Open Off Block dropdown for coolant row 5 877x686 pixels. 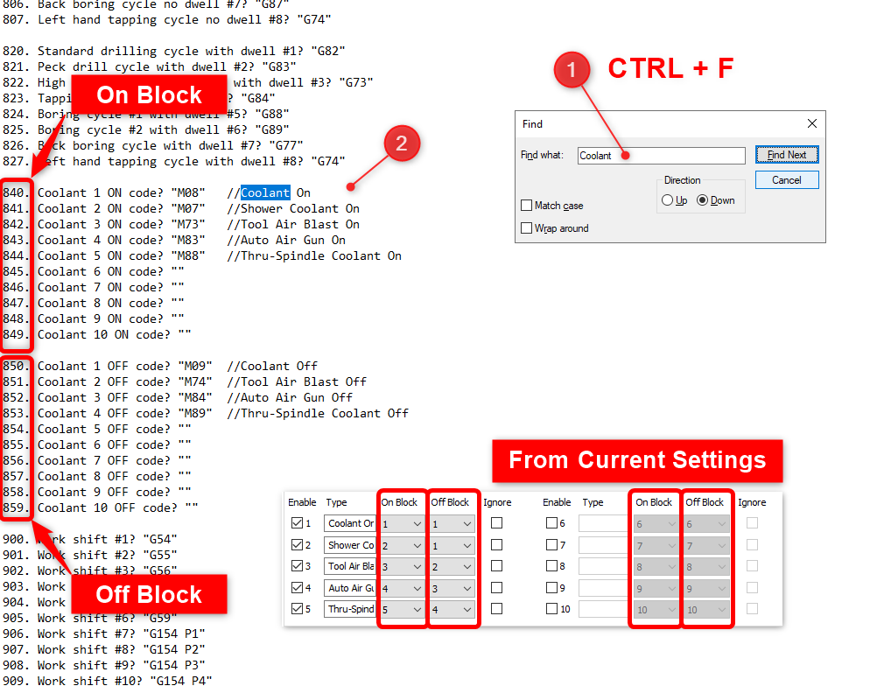[452, 610]
